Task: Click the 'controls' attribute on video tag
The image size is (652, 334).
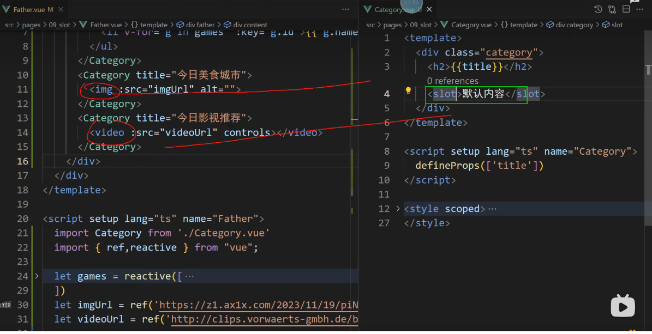Action: (247, 132)
